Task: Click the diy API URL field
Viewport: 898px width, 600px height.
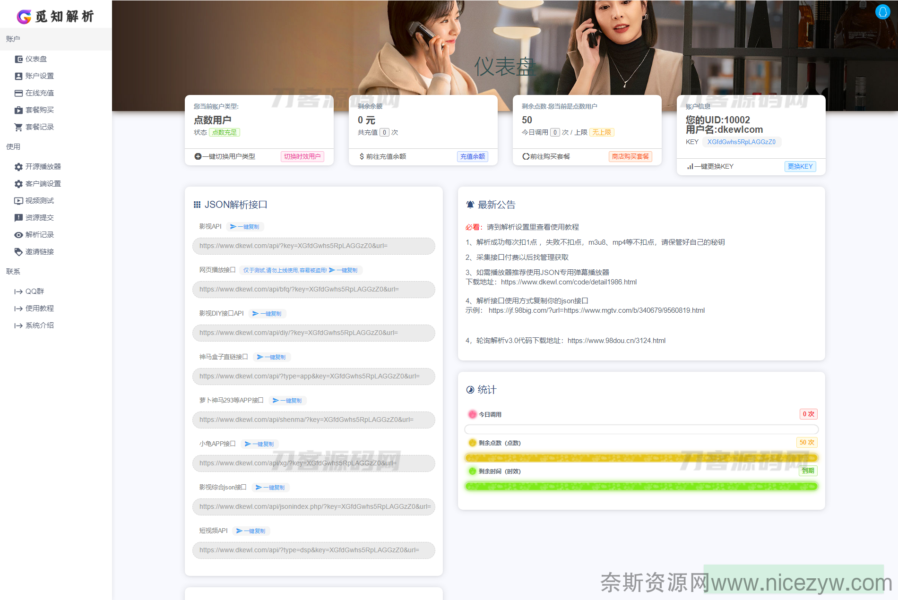Action: pos(314,333)
